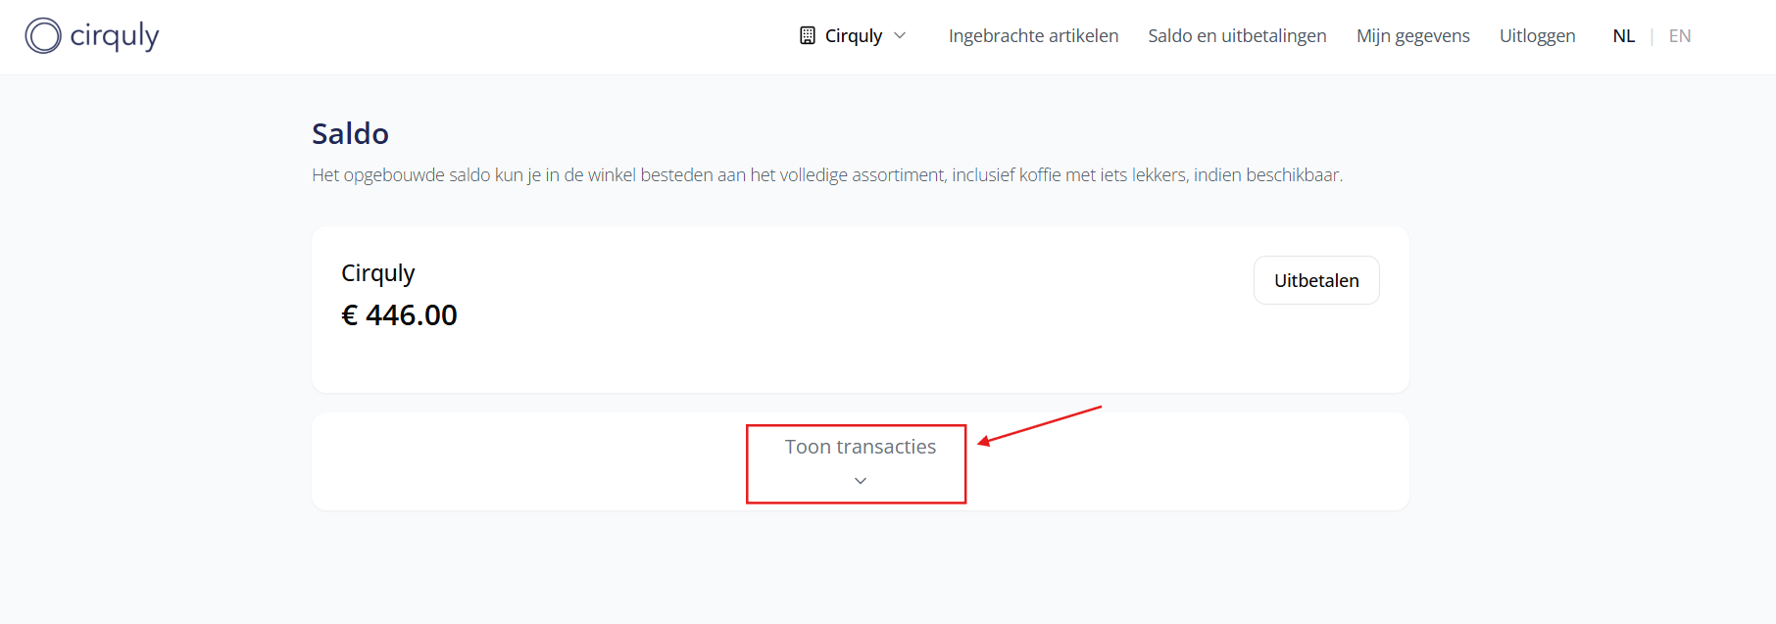Click the chevron below Toon transacties
The height and width of the screenshot is (624, 1776).
tap(861, 481)
